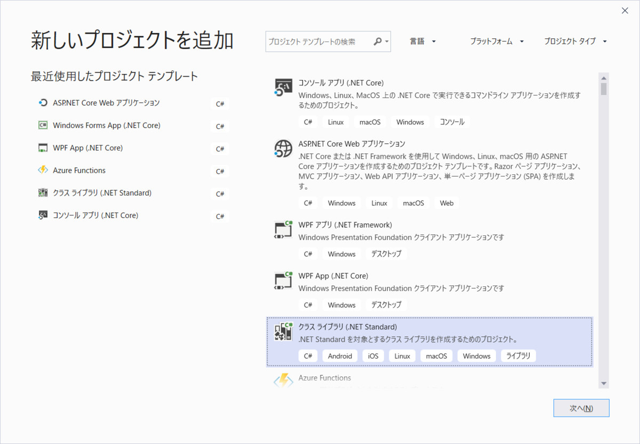Click the scroll up arrow of template list

tap(604, 78)
